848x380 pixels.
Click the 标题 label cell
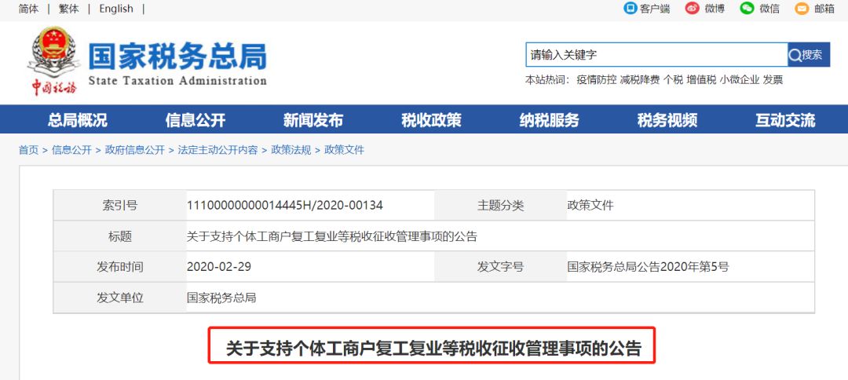coord(120,236)
